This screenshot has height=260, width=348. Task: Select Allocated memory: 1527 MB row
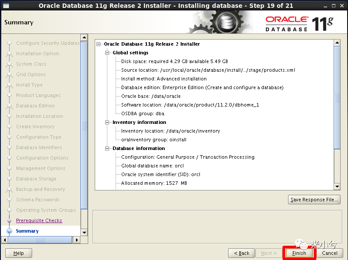pyautogui.click(x=154, y=183)
